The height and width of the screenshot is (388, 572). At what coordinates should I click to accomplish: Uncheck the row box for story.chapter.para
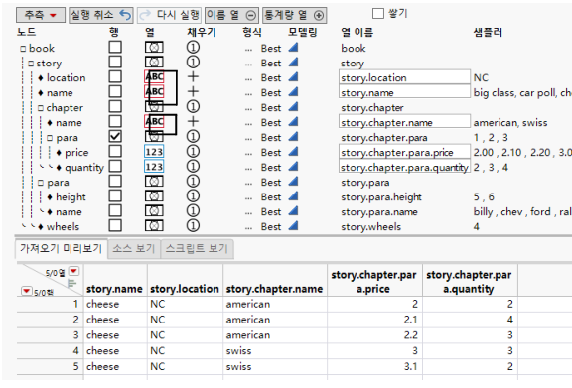point(115,136)
